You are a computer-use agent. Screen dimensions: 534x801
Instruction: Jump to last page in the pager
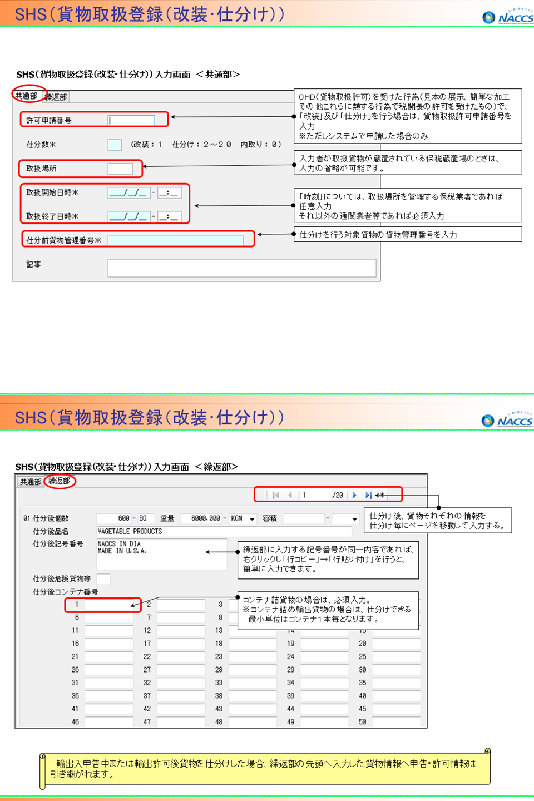[368, 495]
